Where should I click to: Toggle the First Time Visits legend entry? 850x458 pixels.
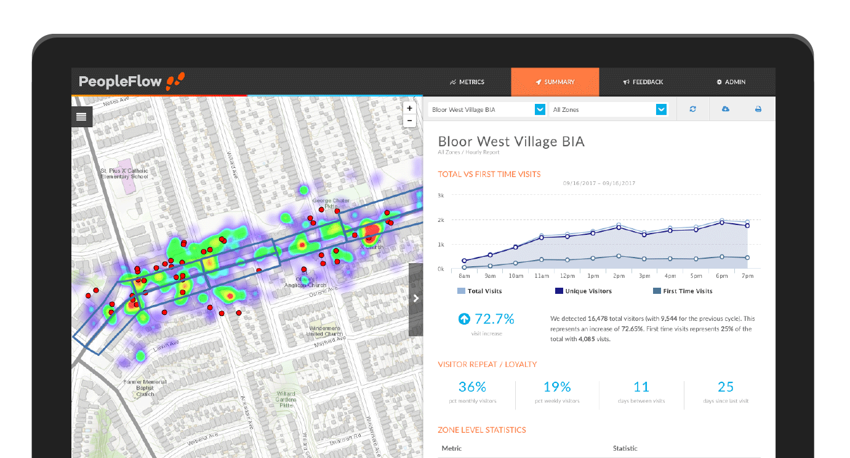683,291
